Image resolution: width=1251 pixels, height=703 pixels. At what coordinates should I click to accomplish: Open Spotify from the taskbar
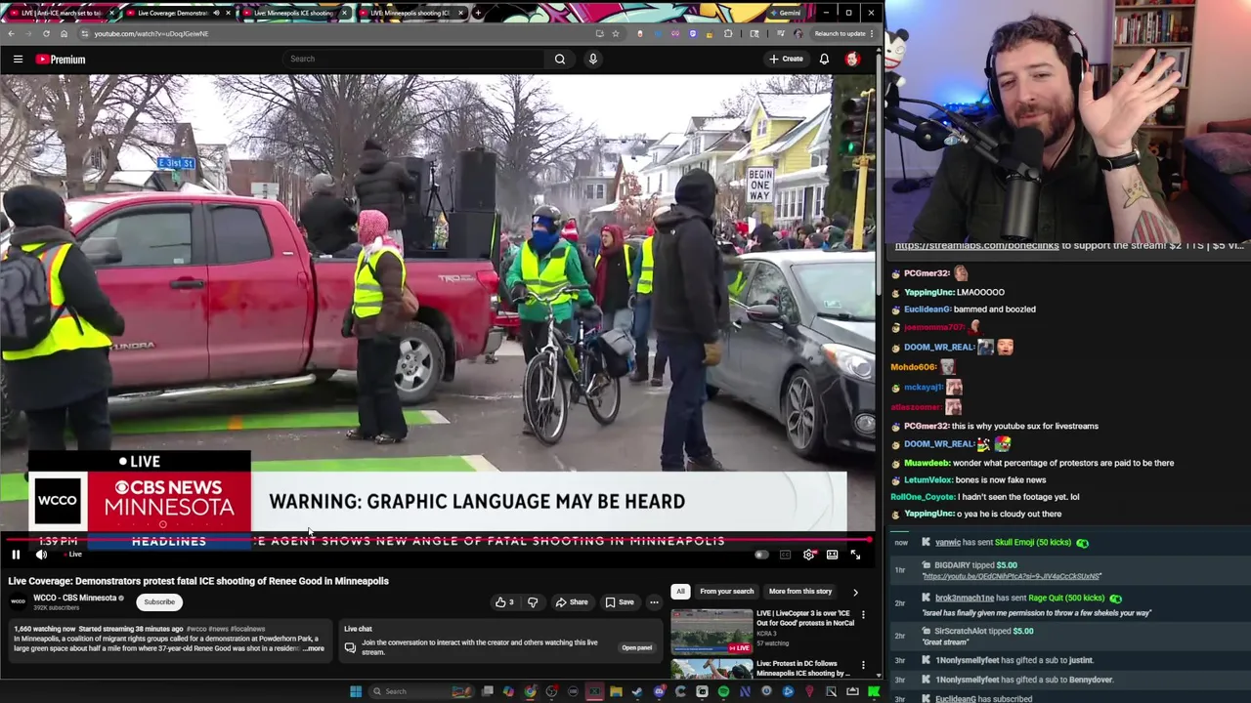coord(723,691)
